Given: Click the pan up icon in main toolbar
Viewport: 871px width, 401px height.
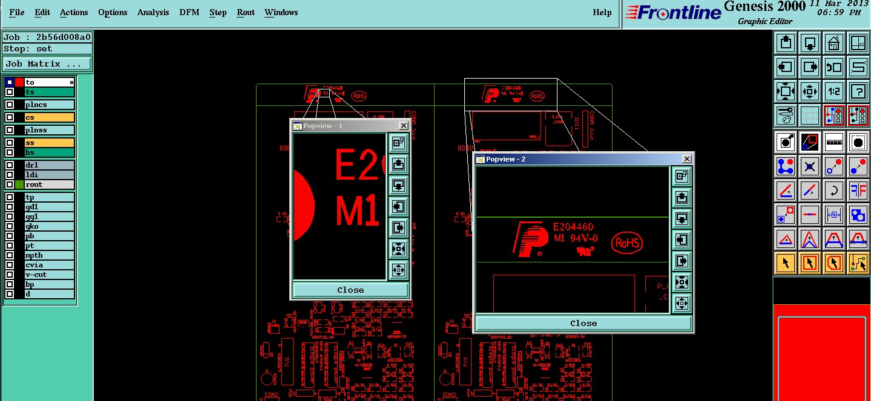Looking at the screenshot, I should click(x=785, y=43).
